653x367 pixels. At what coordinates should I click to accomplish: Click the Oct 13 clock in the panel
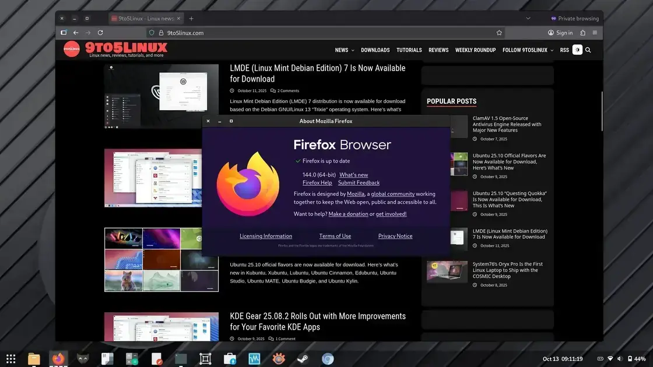pyautogui.click(x=563, y=359)
